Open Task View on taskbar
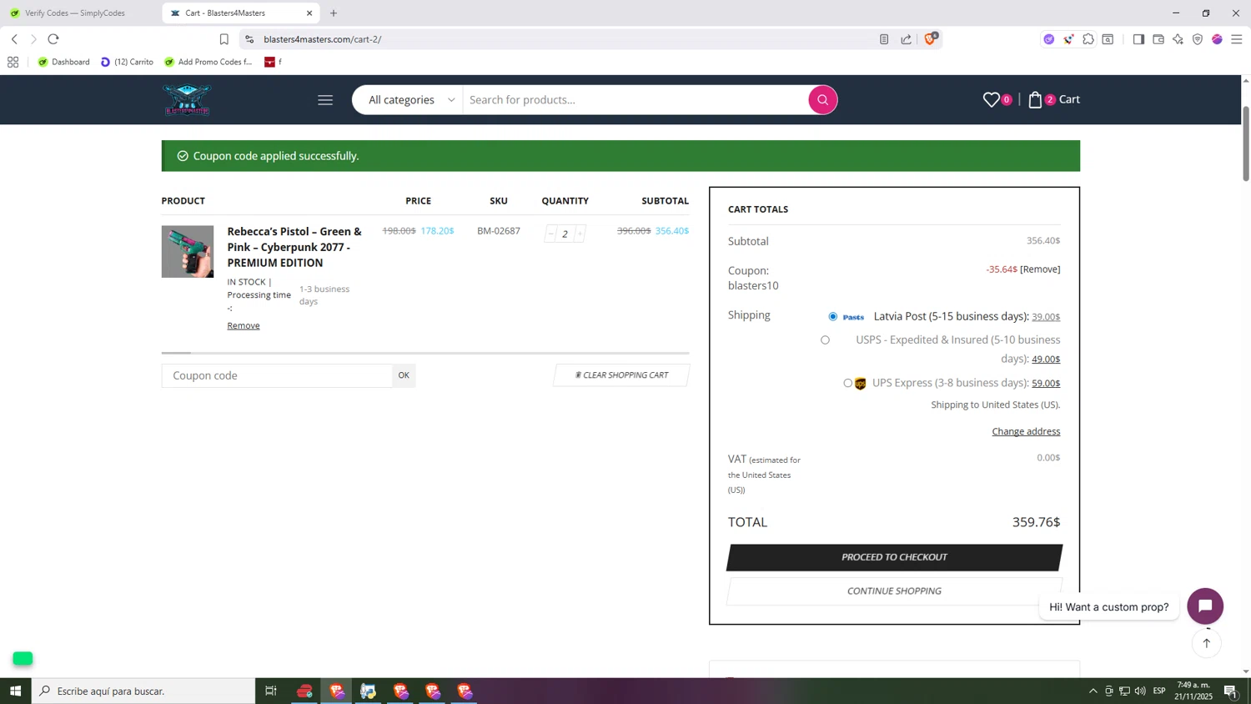This screenshot has height=704, width=1251. tap(270, 691)
